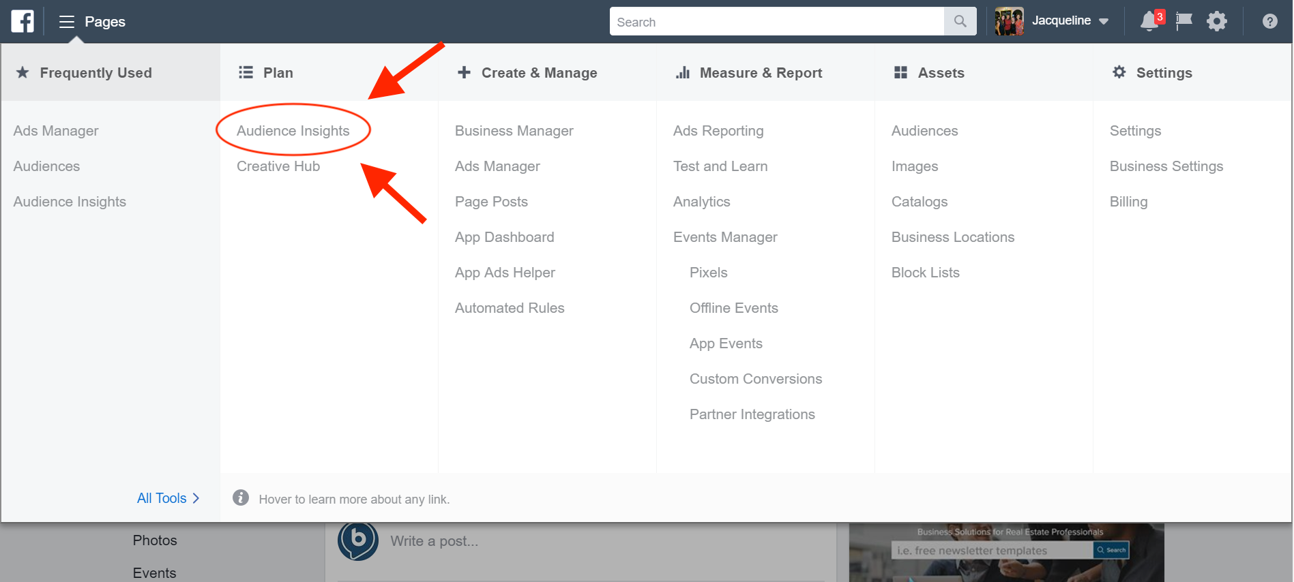Click the Facebook logo icon

[23, 21]
